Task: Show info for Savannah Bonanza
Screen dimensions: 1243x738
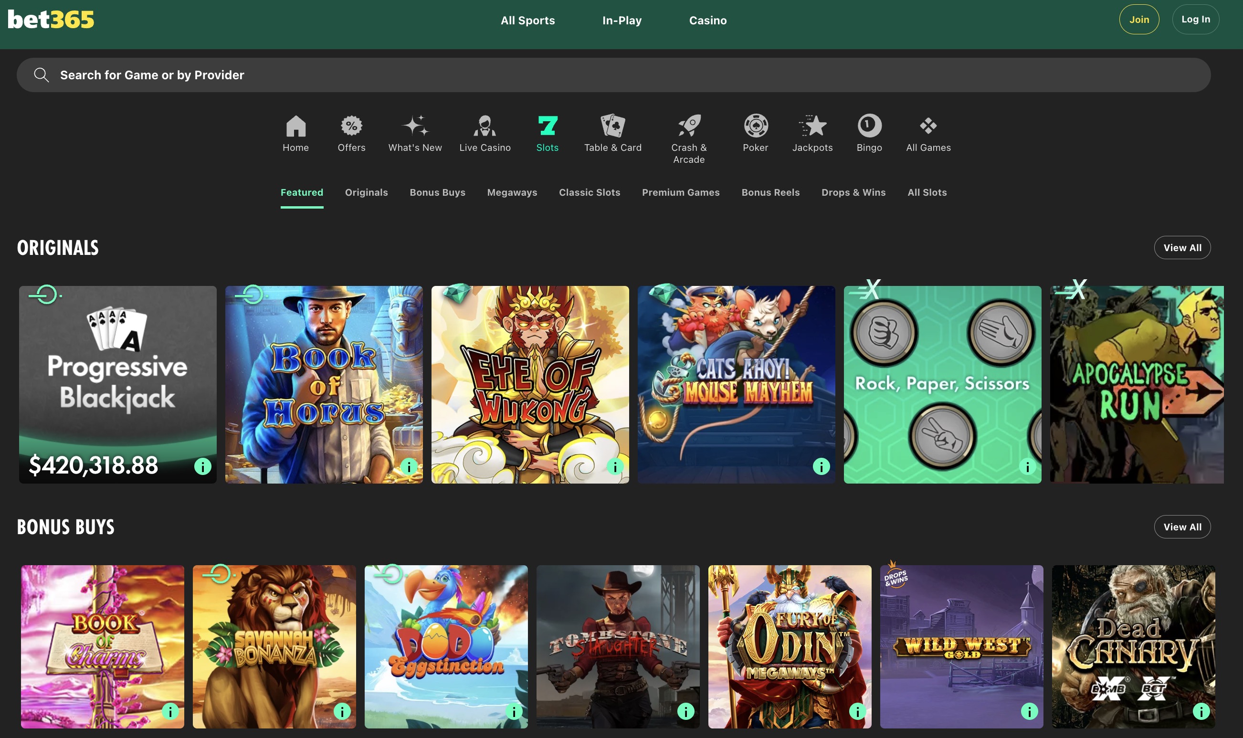Action: [x=342, y=712]
